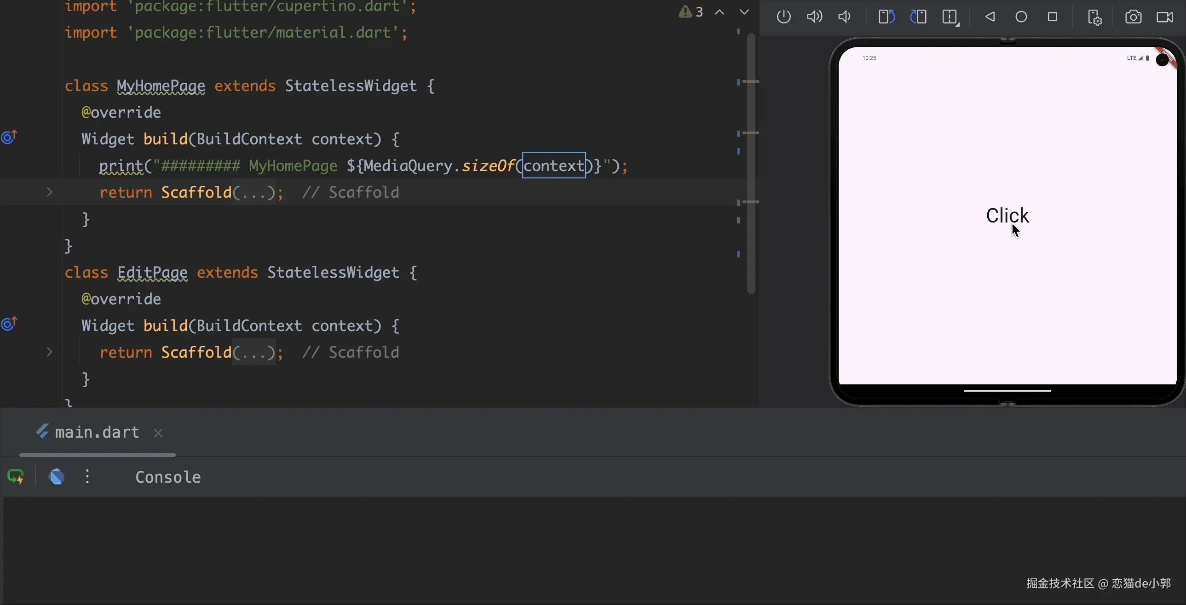1186x605 pixels.
Task: Rotate the emulator right
Action: [x=918, y=17]
